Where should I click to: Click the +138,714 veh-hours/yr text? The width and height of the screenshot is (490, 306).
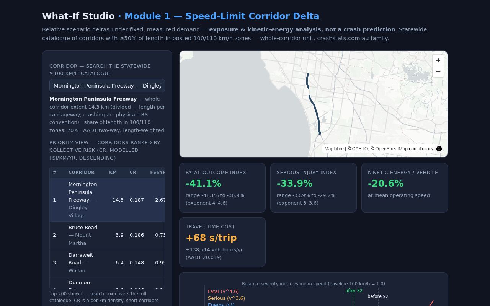[214, 249]
